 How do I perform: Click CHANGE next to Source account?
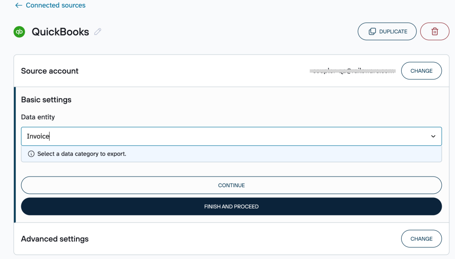421,71
